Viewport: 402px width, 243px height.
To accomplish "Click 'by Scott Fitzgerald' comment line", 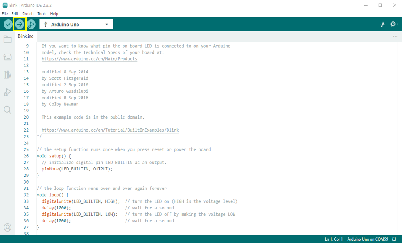I will [x=65, y=78].
